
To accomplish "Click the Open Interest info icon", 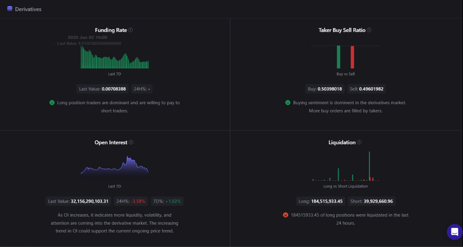I will coord(131,142).
